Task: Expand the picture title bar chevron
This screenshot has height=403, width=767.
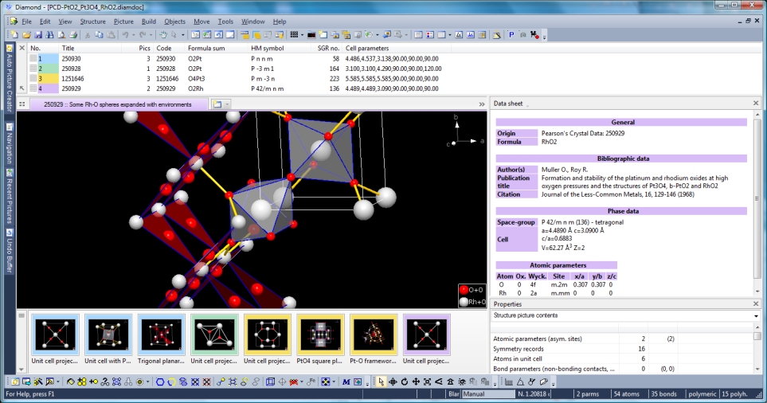Action: pos(482,104)
